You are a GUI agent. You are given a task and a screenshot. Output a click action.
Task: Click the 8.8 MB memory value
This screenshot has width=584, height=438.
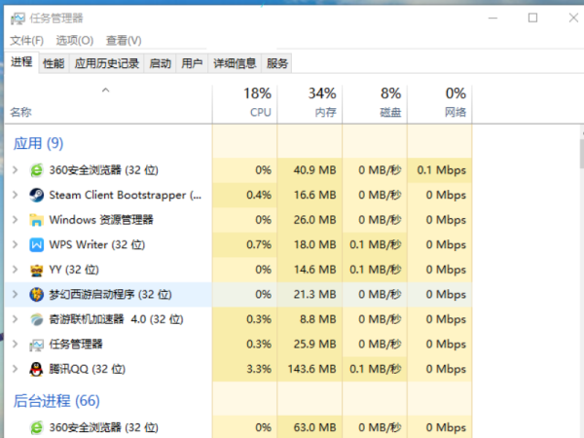click(318, 319)
